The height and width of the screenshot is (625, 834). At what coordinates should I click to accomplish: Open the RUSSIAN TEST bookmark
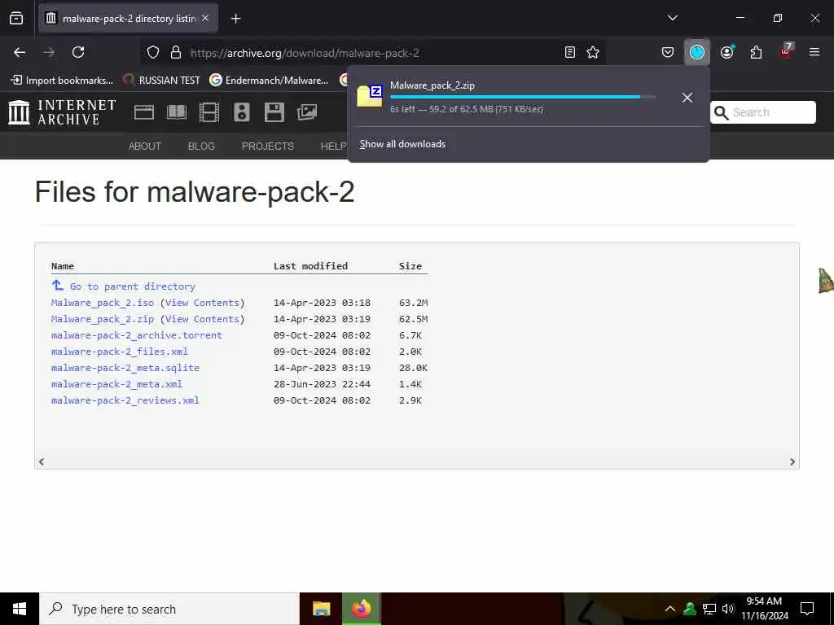[x=161, y=81]
